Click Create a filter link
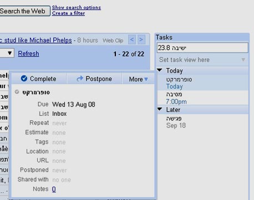The width and height of the screenshot is (254, 200). pyautogui.click(x=68, y=13)
